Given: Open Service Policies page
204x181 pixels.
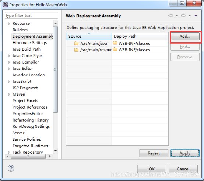Looking at the screenshot, I should [x=27, y=139].
